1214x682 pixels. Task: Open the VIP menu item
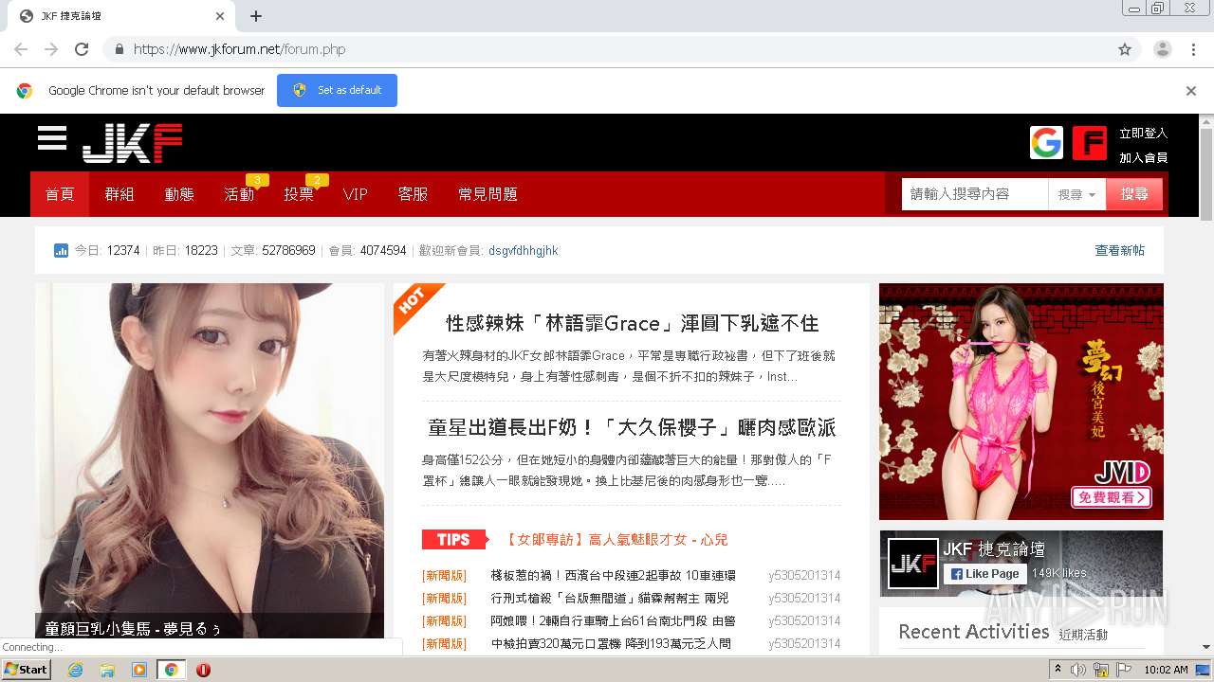(356, 194)
